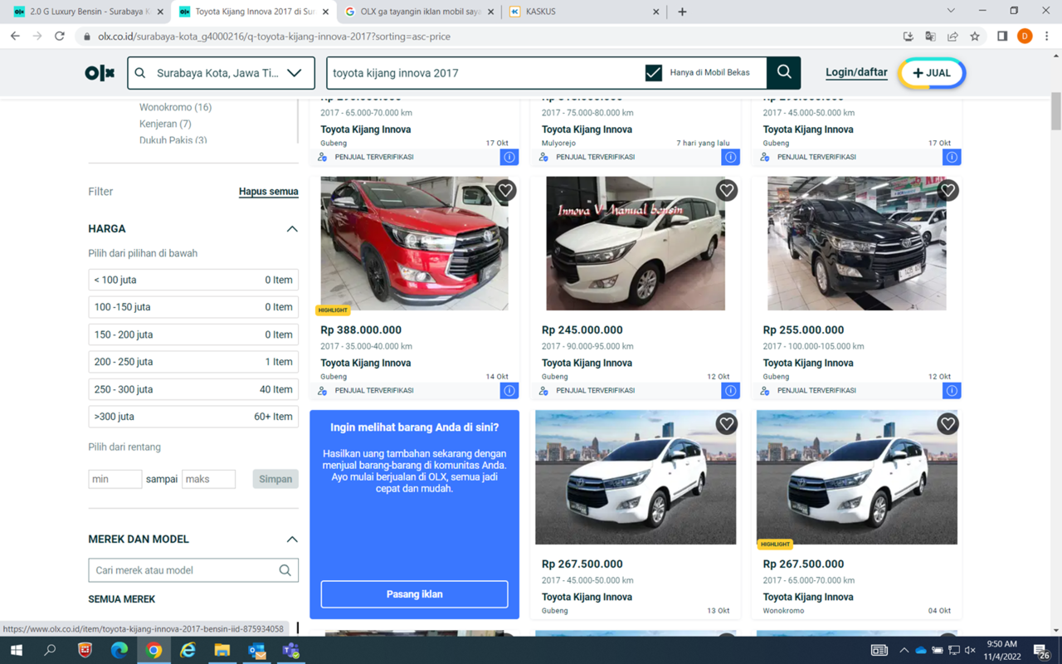Image resolution: width=1062 pixels, height=664 pixels.
Task: Open Chrome three-dot menu
Action: tap(1047, 37)
